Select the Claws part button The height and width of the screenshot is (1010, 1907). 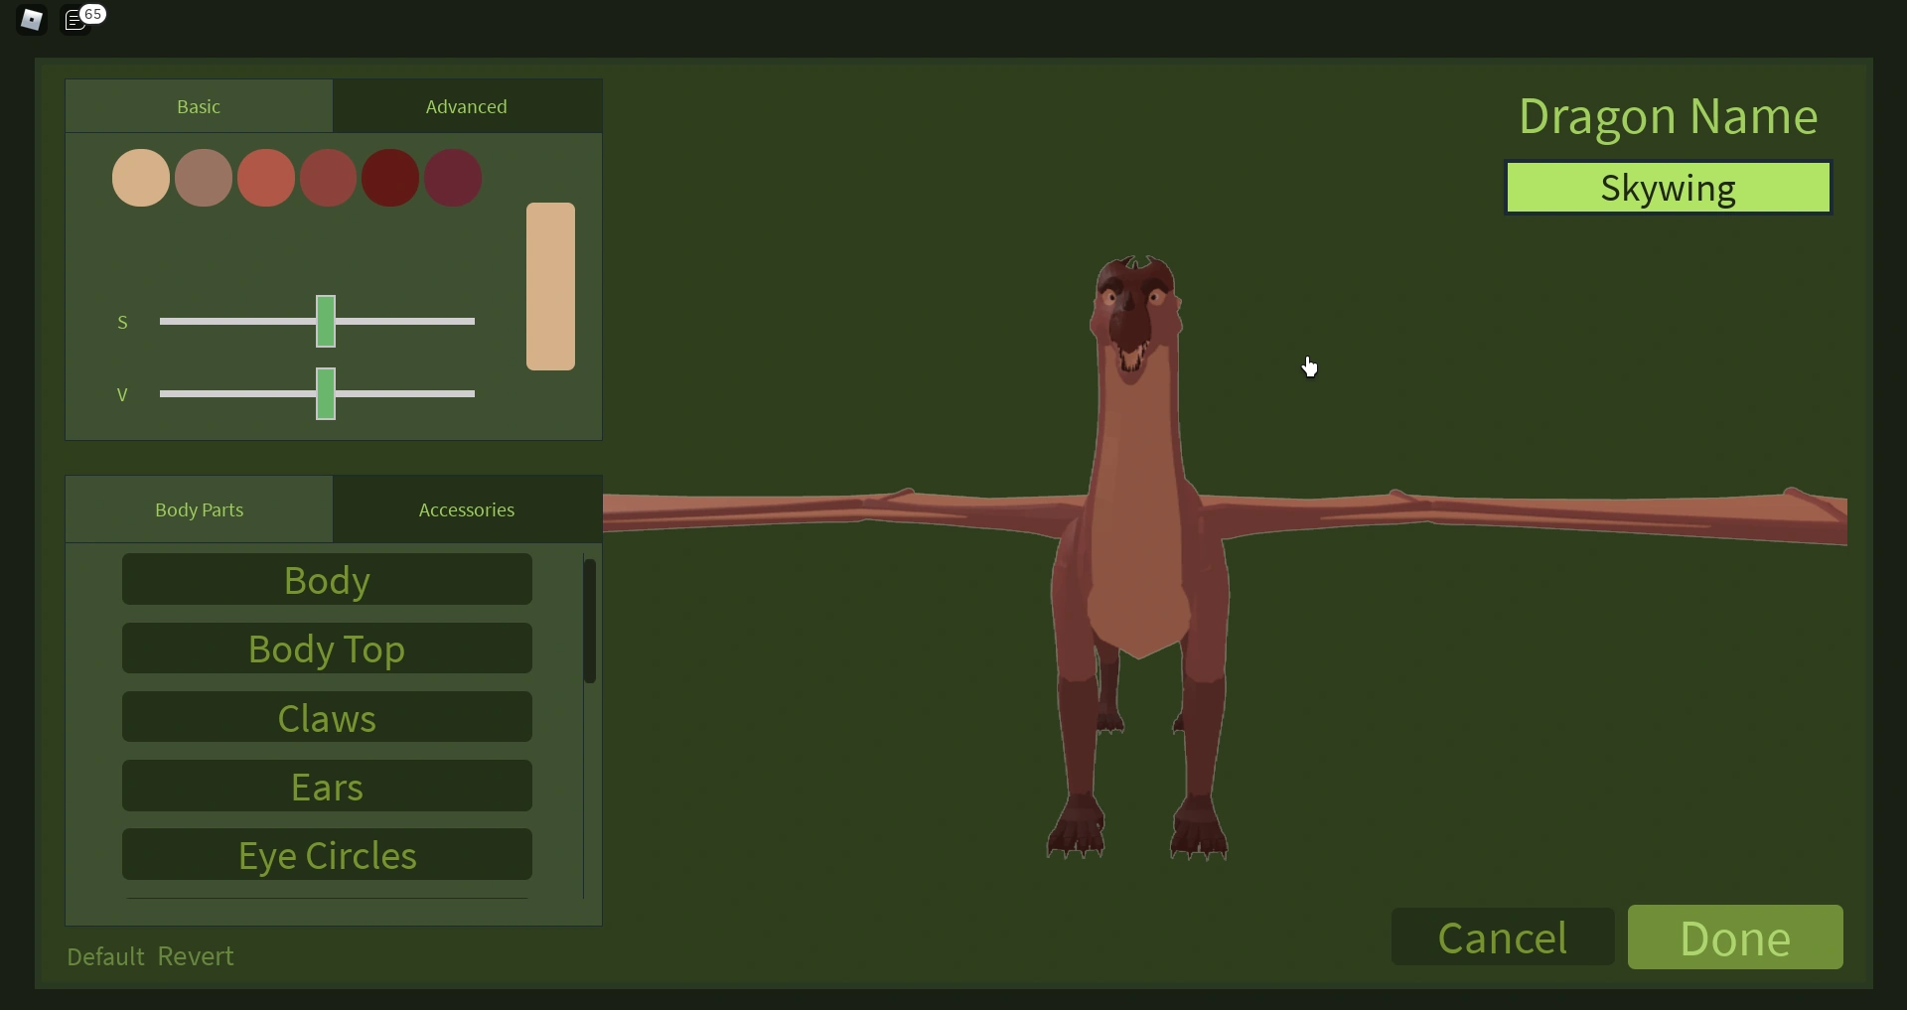click(x=327, y=717)
